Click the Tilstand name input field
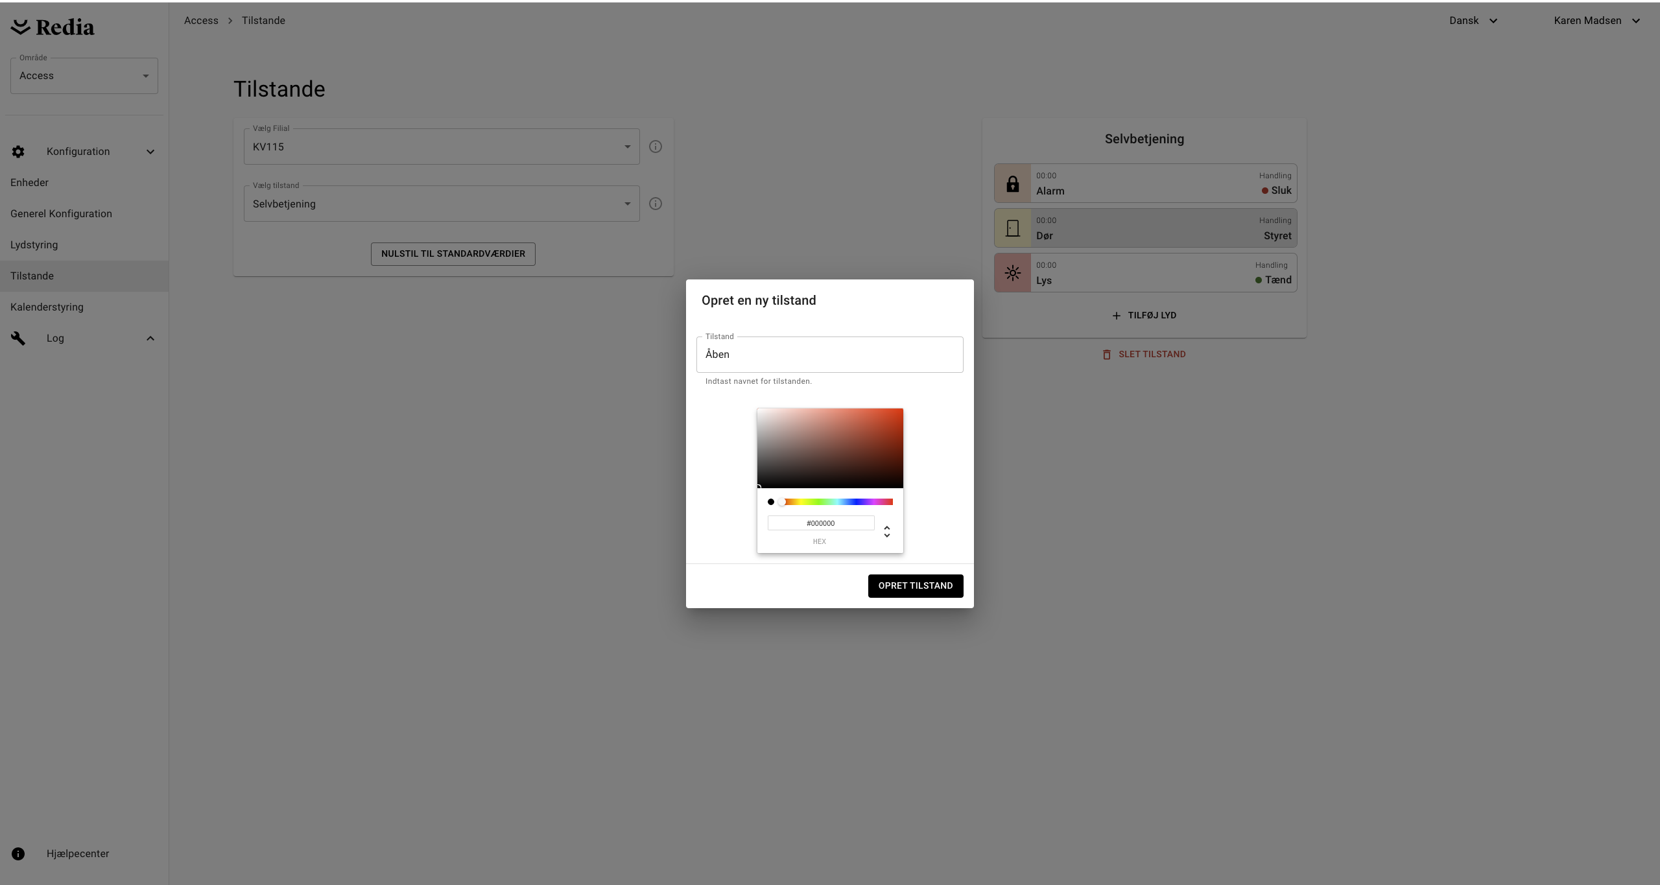The height and width of the screenshot is (885, 1660). (829, 355)
